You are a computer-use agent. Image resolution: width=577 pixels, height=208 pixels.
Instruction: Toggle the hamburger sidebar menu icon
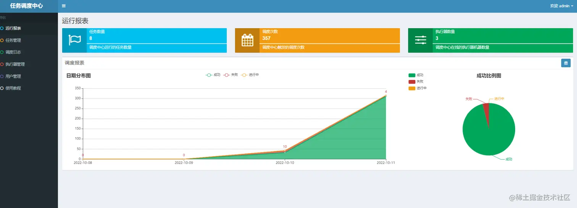point(64,6)
